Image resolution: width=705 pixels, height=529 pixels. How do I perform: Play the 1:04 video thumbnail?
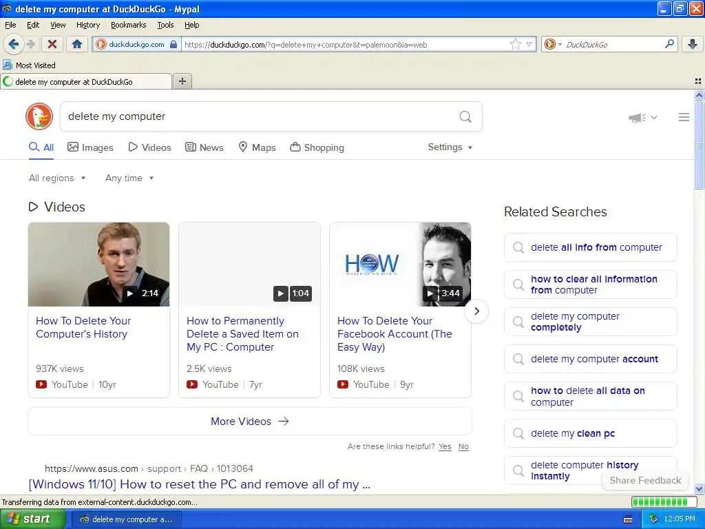(249, 264)
